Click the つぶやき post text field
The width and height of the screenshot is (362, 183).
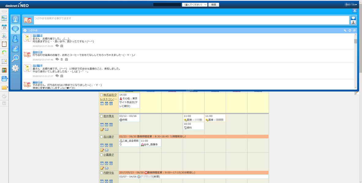click(x=190, y=20)
